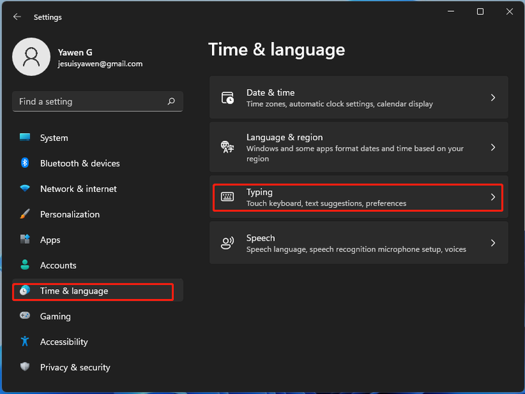Click 'Speech language, speech recognition' description

click(x=356, y=249)
